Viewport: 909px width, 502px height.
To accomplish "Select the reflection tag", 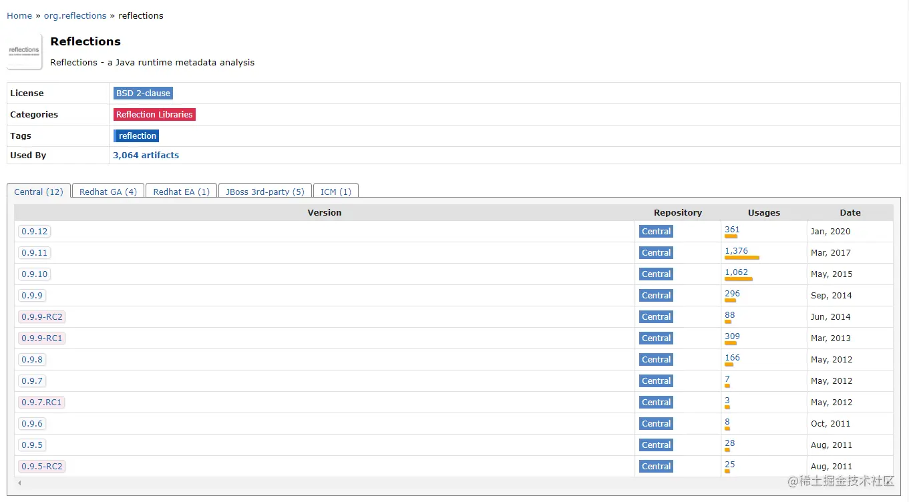I will point(136,136).
